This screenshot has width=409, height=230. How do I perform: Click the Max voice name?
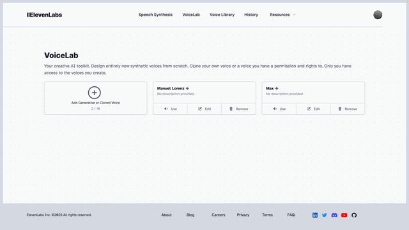[270, 88]
